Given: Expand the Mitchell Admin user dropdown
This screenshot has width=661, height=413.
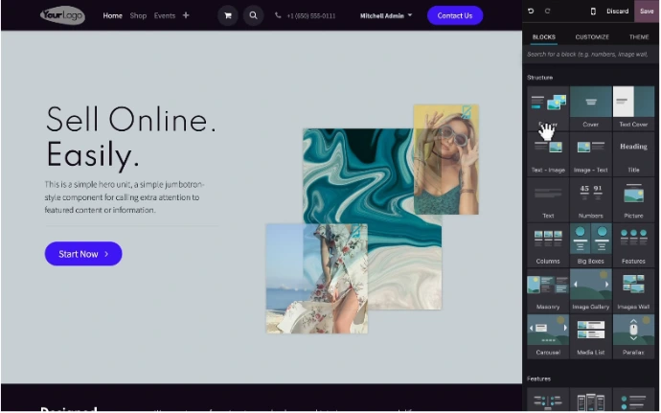Looking at the screenshot, I should click(x=386, y=15).
